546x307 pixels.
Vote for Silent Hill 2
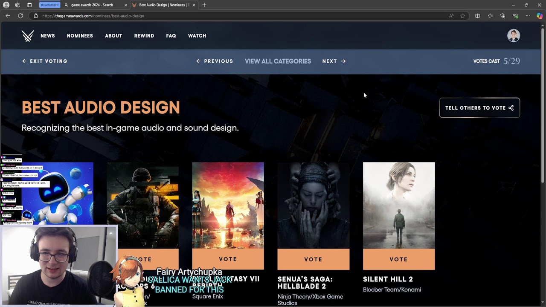point(398,259)
